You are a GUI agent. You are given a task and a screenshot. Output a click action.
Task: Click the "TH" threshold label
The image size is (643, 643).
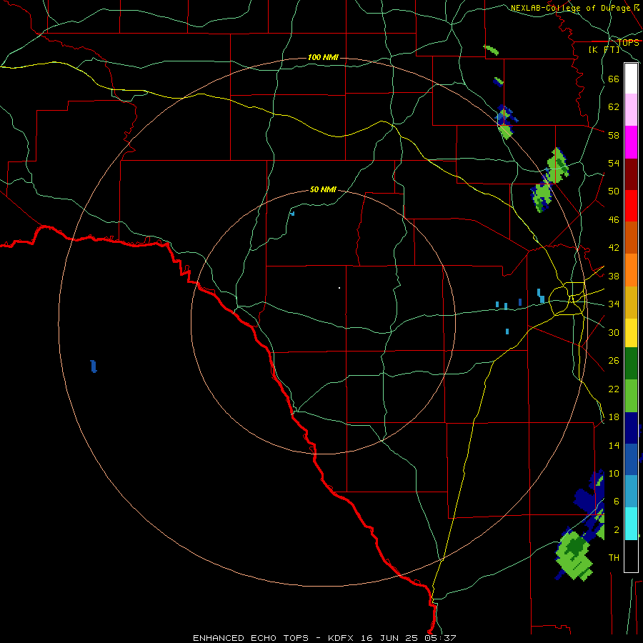tap(614, 558)
